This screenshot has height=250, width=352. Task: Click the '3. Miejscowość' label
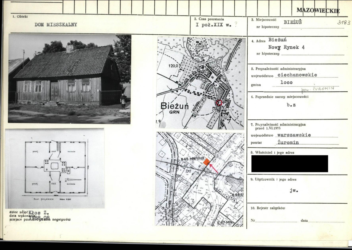click(x=264, y=20)
